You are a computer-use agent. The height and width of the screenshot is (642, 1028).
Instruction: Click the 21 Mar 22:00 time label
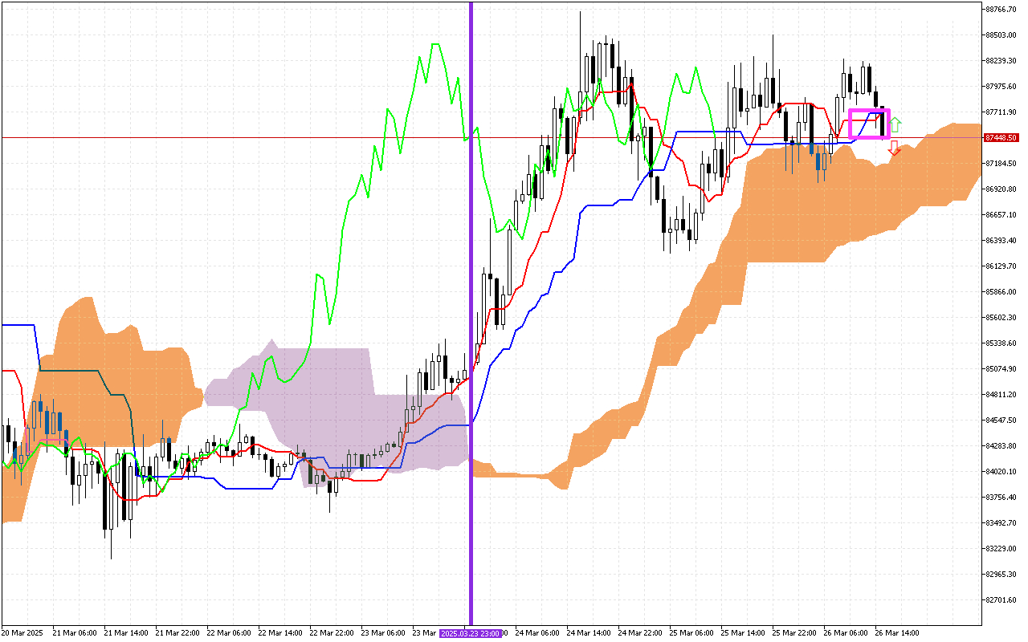pyautogui.click(x=177, y=633)
